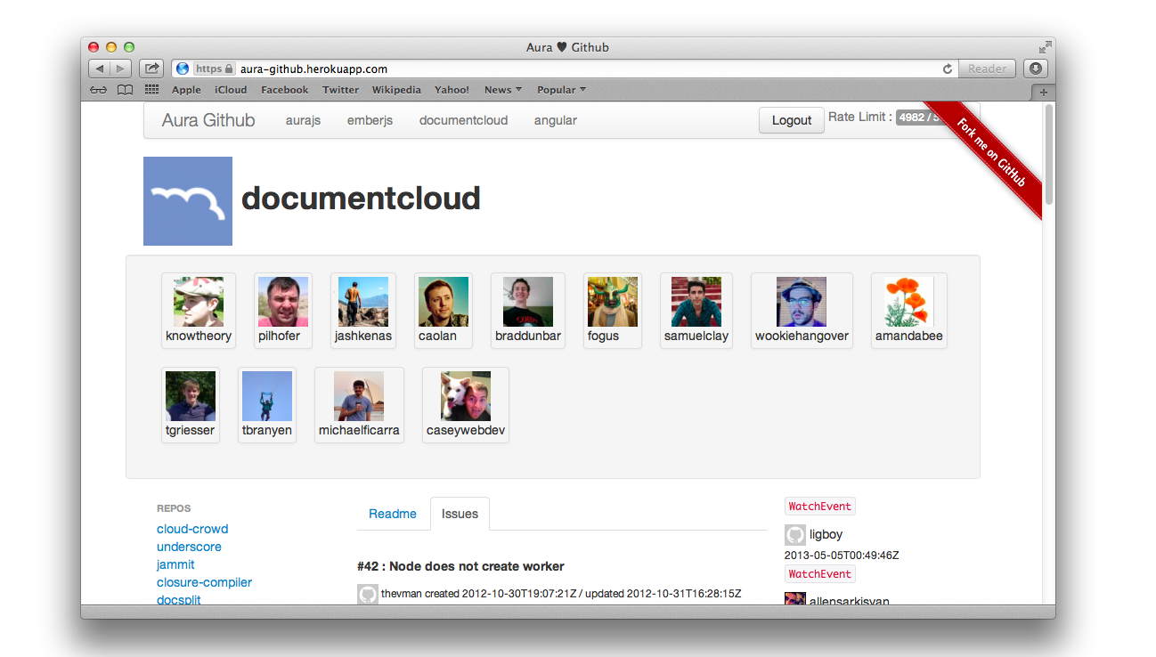The width and height of the screenshot is (1156, 657).
Task: Open the Downloads button in the toolbar
Action: pyautogui.click(x=1036, y=69)
